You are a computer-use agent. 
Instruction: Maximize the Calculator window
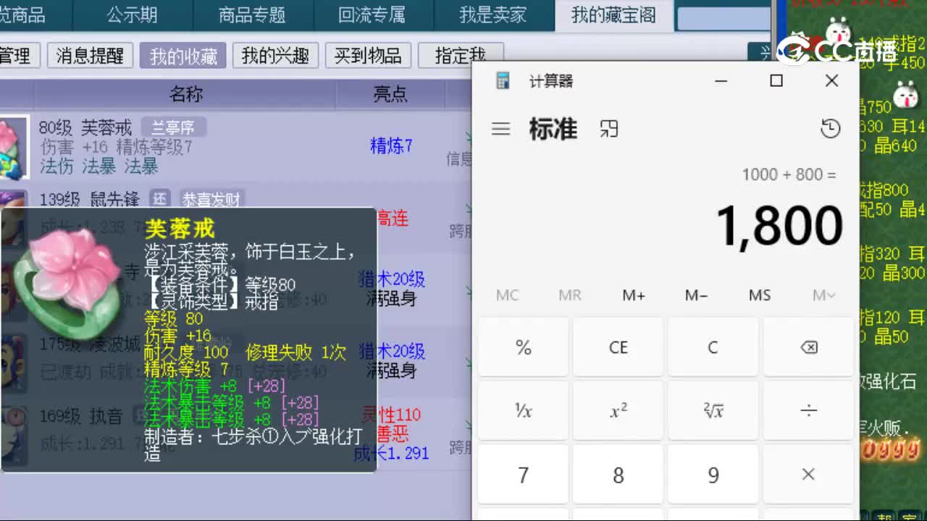[x=776, y=80]
